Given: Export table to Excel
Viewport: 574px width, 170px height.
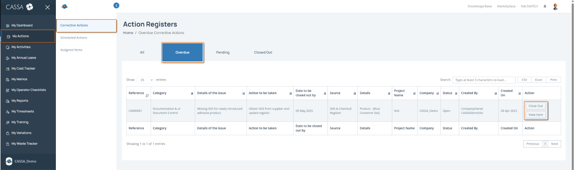Looking at the screenshot, I should (x=538, y=80).
